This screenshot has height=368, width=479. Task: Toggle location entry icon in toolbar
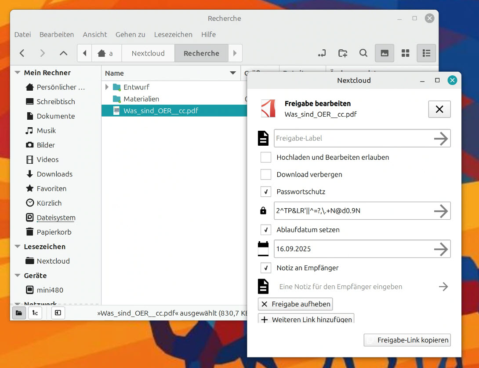click(322, 53)
